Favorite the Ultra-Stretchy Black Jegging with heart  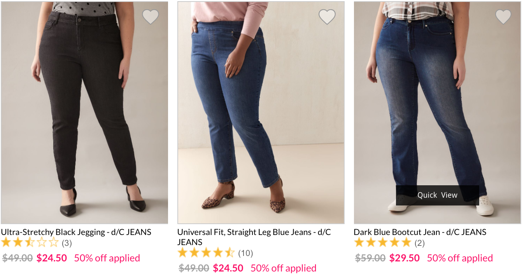coord(151,17)
